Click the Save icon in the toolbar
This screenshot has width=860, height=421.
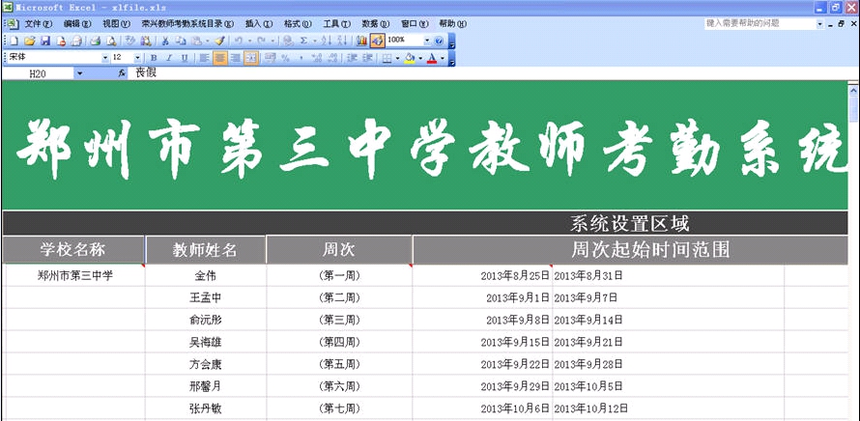point(43,41)
